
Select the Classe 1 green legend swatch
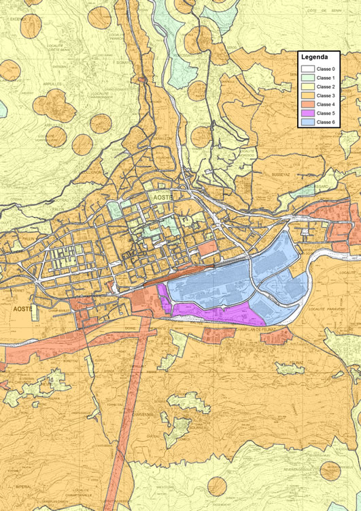(308, 78)
